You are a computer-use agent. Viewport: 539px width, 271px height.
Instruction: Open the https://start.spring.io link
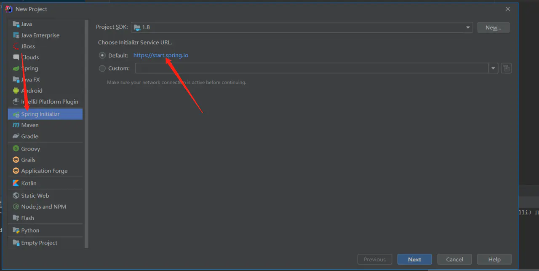click(x=161, y=55)
